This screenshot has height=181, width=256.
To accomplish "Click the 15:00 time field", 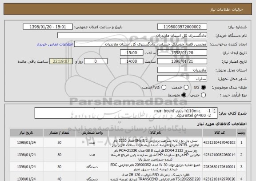I will [x=132, y=53].
